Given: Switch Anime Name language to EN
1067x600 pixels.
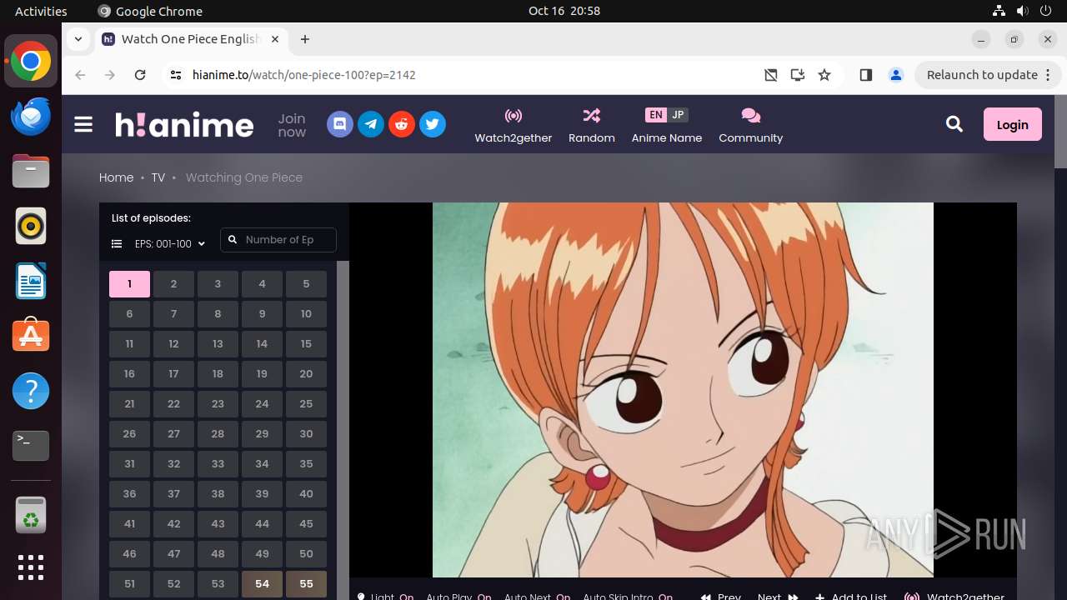Looking at the screenshot, I should (x=656, y=115).
